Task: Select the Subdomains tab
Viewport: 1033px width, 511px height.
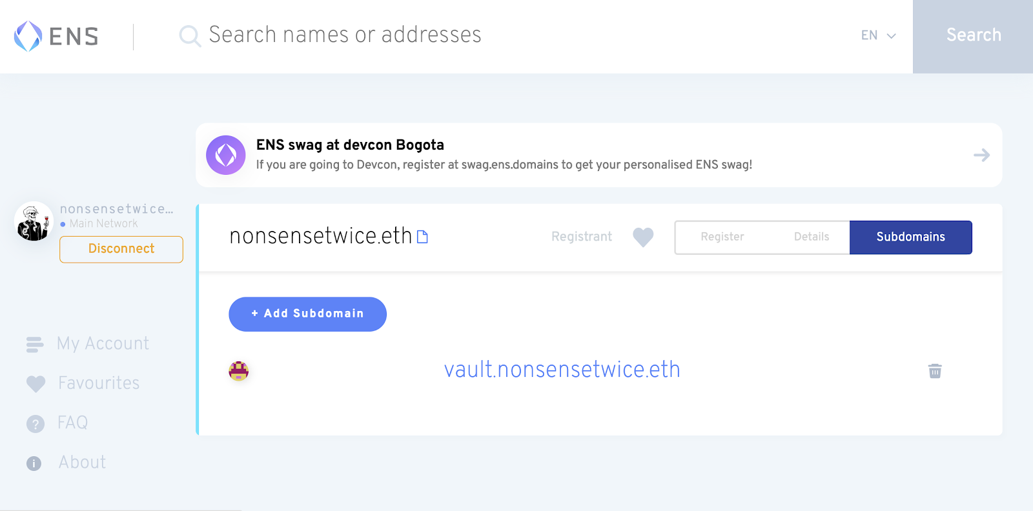Action: [911, 237]
